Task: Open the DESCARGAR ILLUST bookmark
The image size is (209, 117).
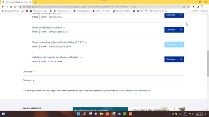Action: click(x=121, y=11)
